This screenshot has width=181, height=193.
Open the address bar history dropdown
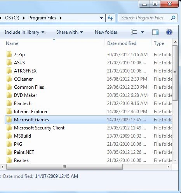102,18
